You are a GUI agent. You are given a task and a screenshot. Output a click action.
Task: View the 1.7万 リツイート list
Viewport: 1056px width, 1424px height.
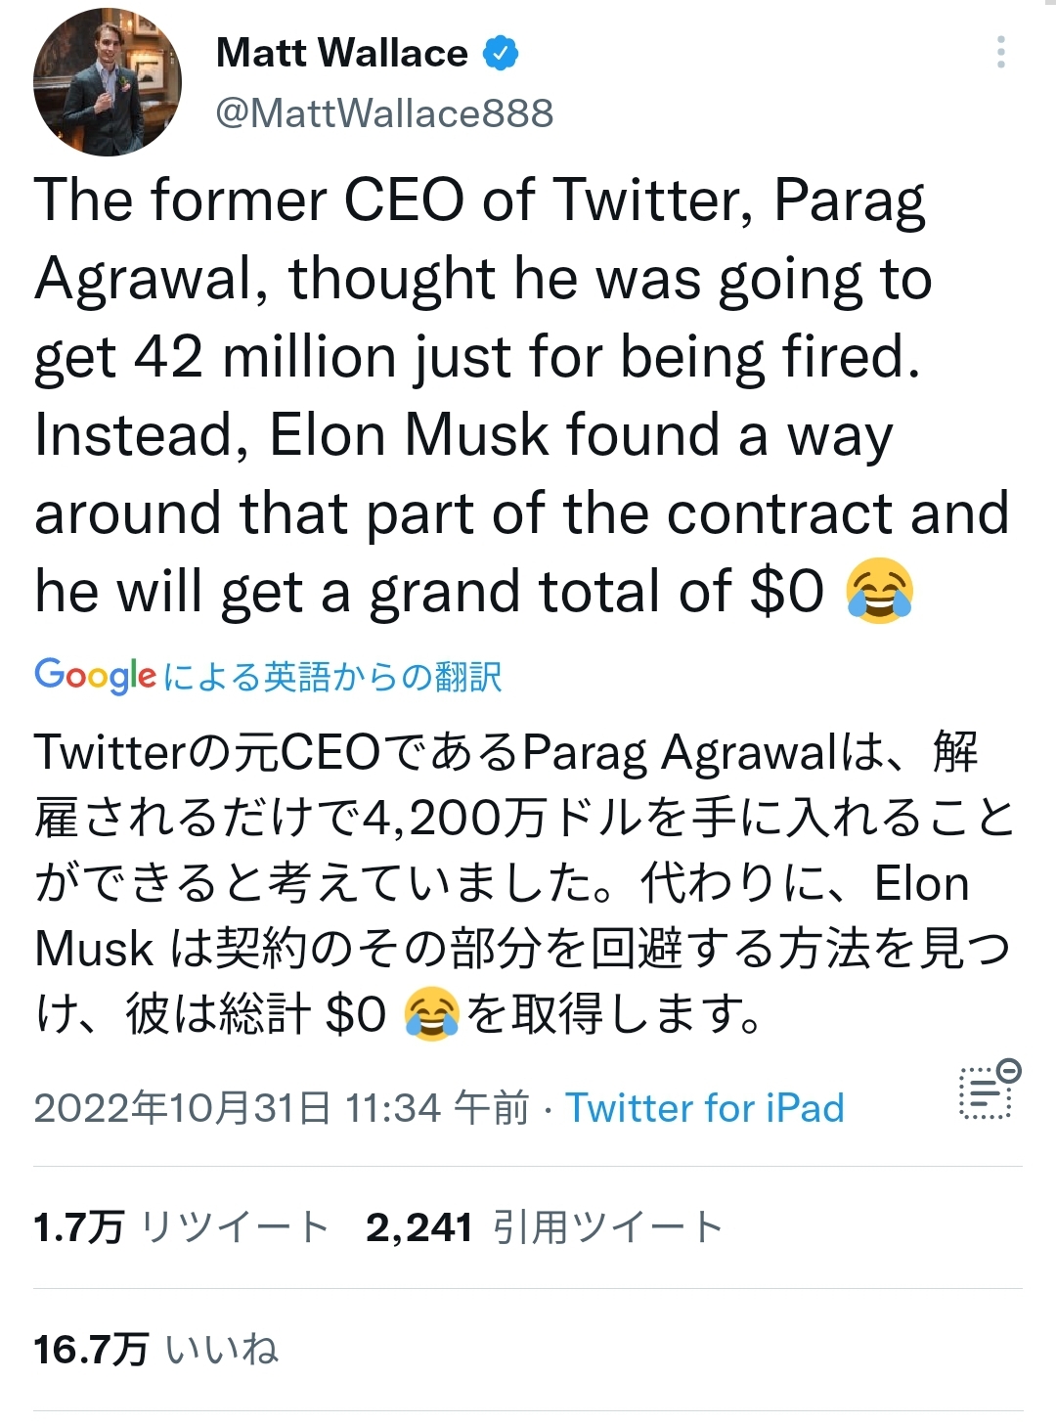pyautogui.click(x=181, y=1226)
